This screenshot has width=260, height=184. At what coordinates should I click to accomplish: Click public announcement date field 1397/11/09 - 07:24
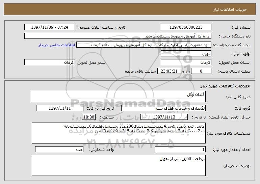(x=49, y=27)
